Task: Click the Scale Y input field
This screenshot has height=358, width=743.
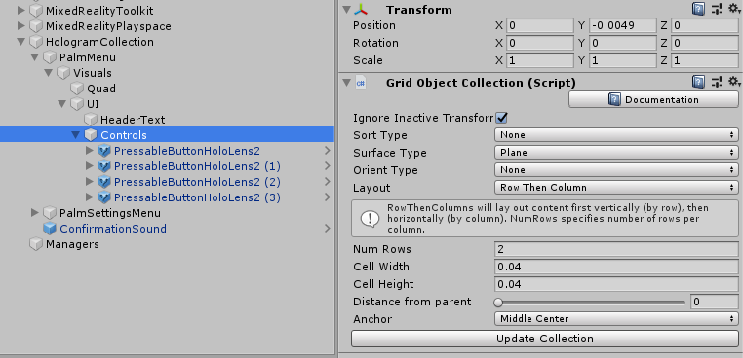Action: click(623, 60)
